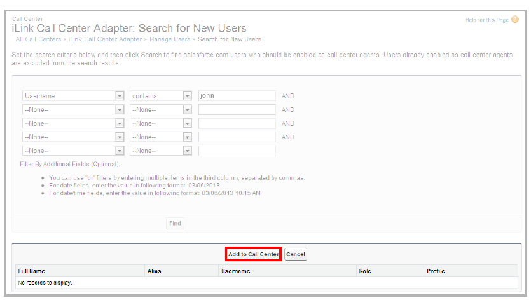This screenshot has height=305, width=531.
Task: Open third row operator --None-- dropdown
Action: (x=161, y=123)
